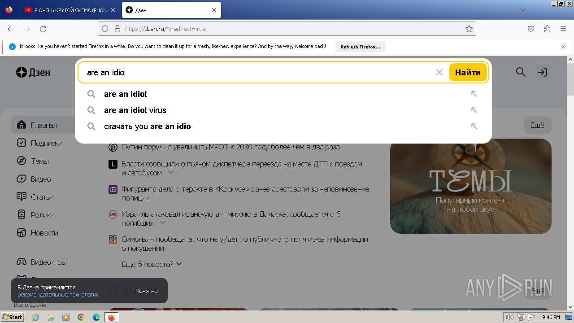Screen dimensions: 574x323
Task: Open "рекомендательные технологии" link
Action: 58,295
